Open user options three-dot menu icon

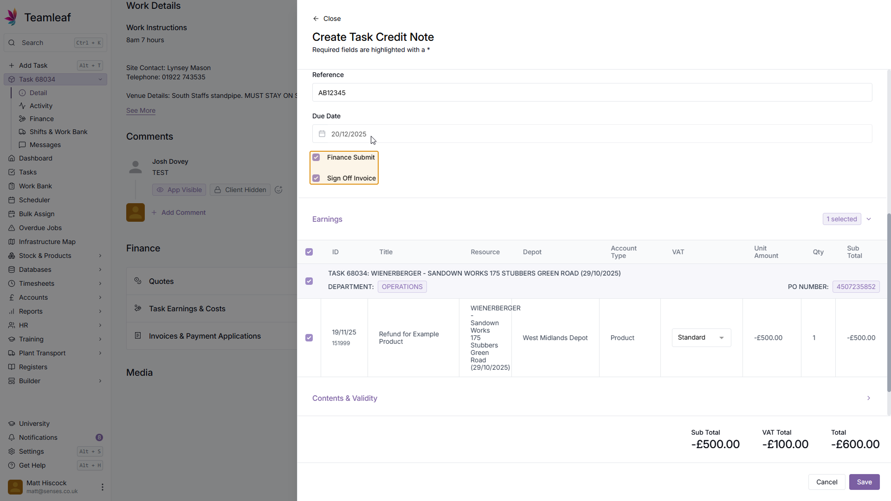pos(102,487)
